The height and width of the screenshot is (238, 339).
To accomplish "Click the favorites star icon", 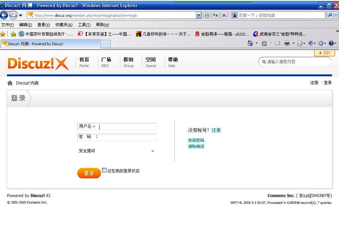I will (x=3, y=34).
